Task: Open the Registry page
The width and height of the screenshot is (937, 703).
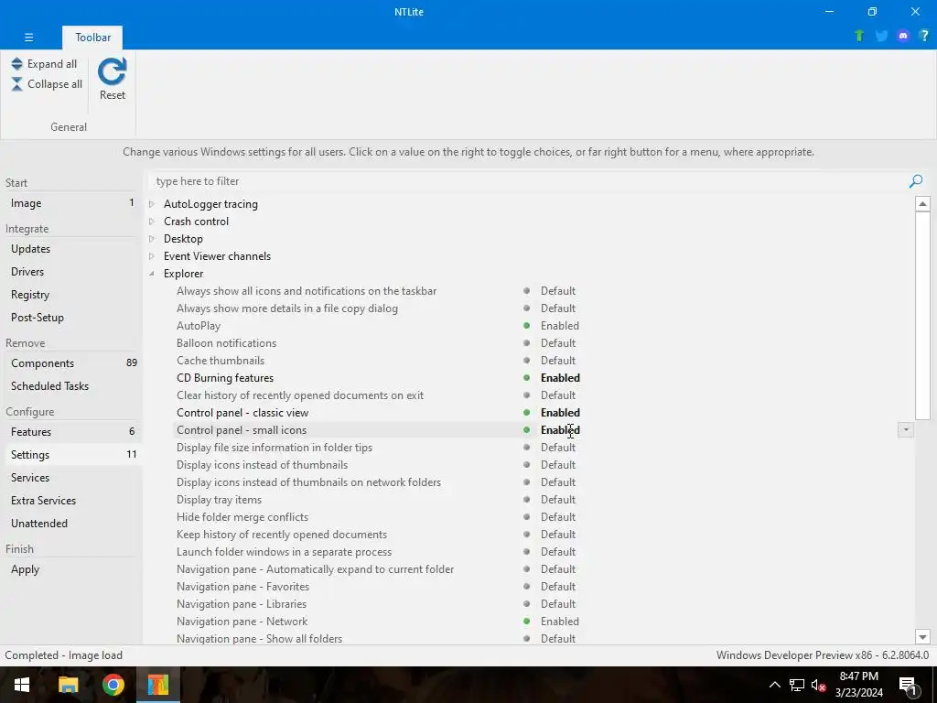Action: (72, 295)
